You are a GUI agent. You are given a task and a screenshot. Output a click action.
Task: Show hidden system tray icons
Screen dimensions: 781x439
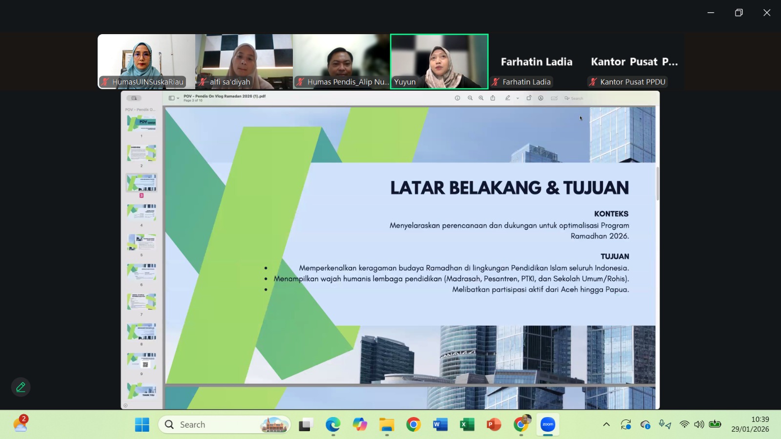click(x=606, y=424)
